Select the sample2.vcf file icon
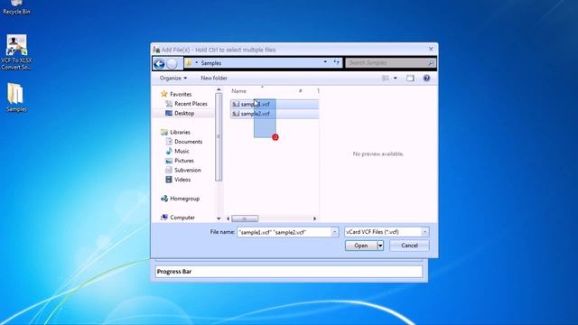 (x=236, y=114)
